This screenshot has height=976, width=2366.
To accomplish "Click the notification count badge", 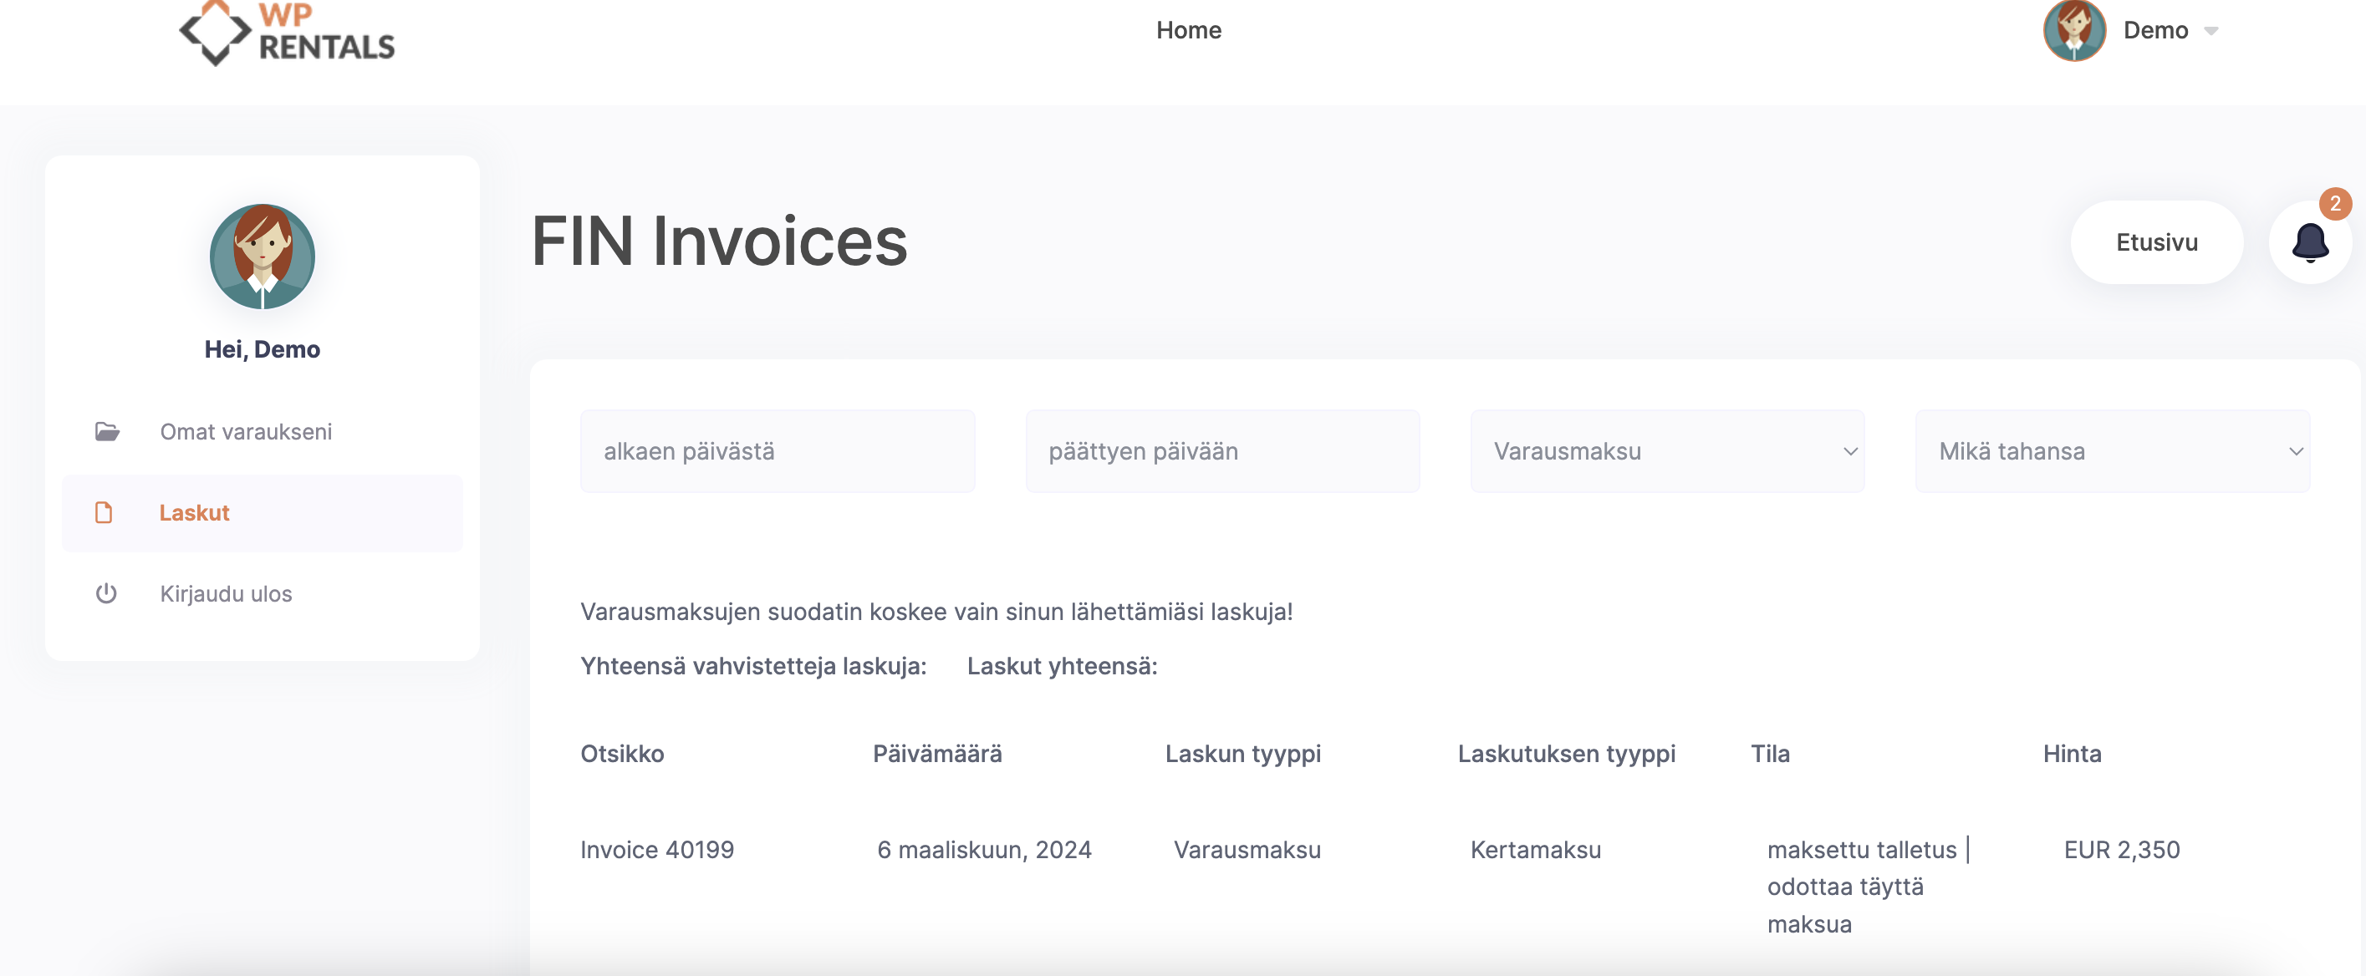I will 2335,204.
